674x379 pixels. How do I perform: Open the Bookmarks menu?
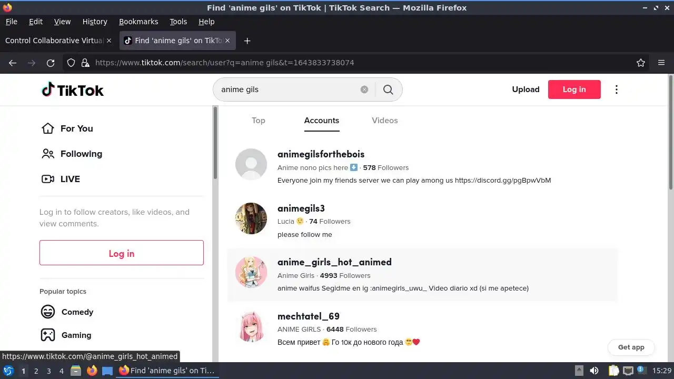click(x=138, y=22)
